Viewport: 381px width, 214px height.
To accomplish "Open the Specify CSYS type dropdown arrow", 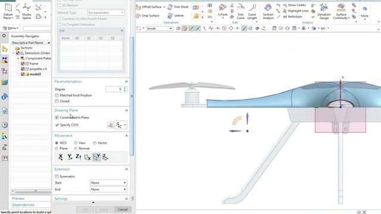I will click(125, 125).
